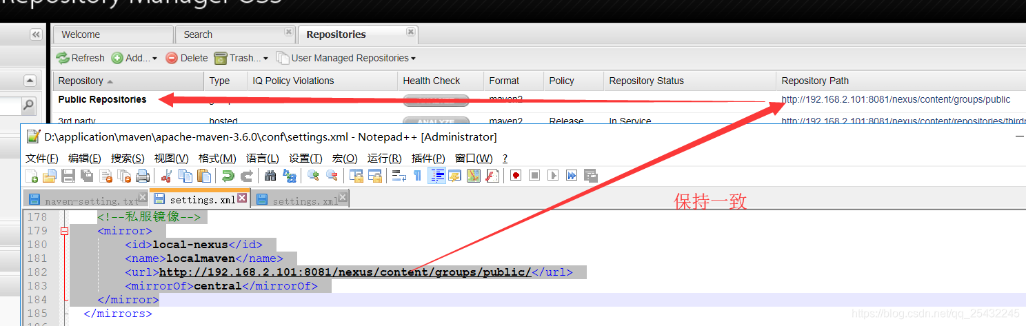
Task: Toggle synchronize horizontal scrolling icon
Action: (x=375, y=176)
